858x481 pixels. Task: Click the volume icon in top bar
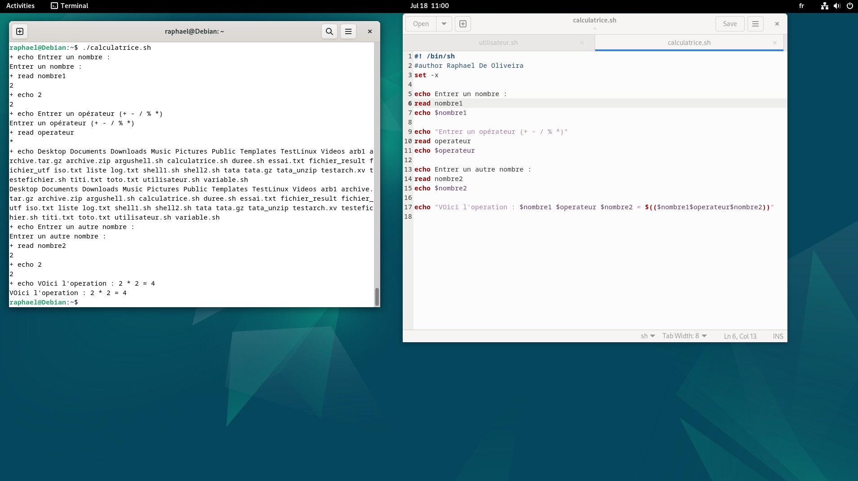click(x=837, y=6)
